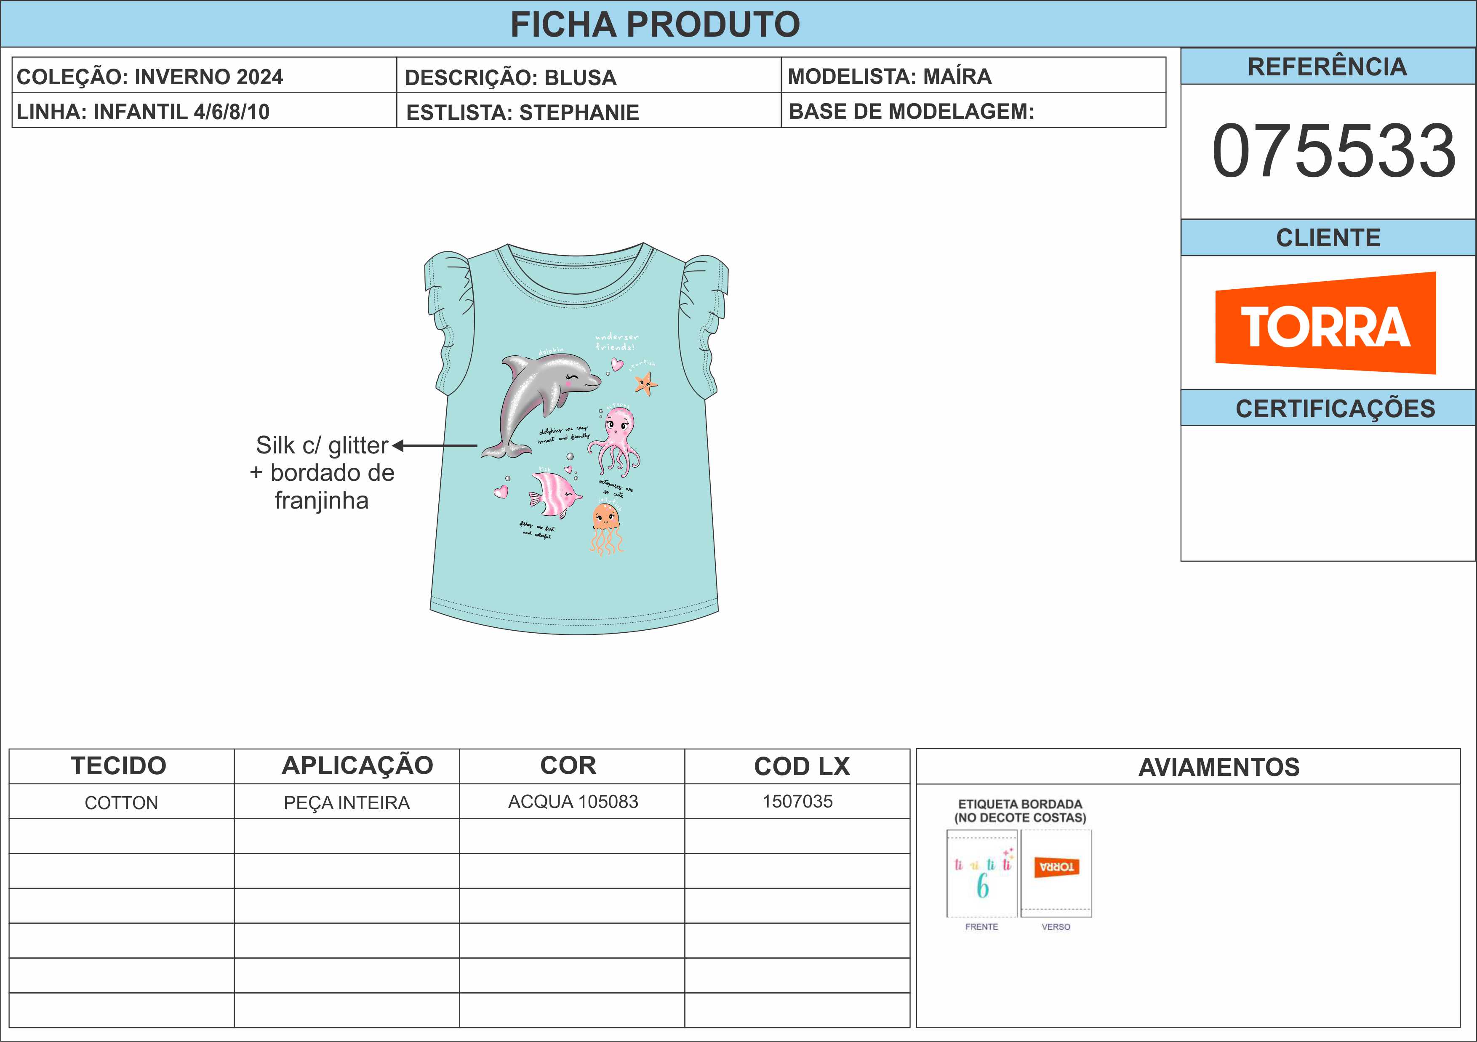Select the 1507035 COD LX cell
Screen dimensions: 1477x1042
coord(798,802)
